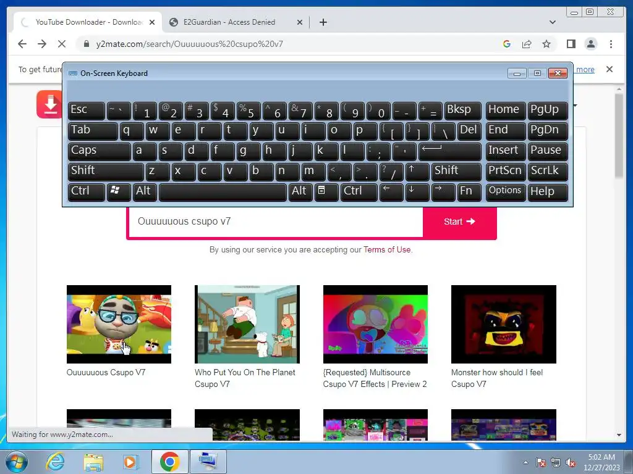633x474 pixels.
Task: Tap the context menu key on keyboard
Action: pyautogui.click(x=326, y=192)
